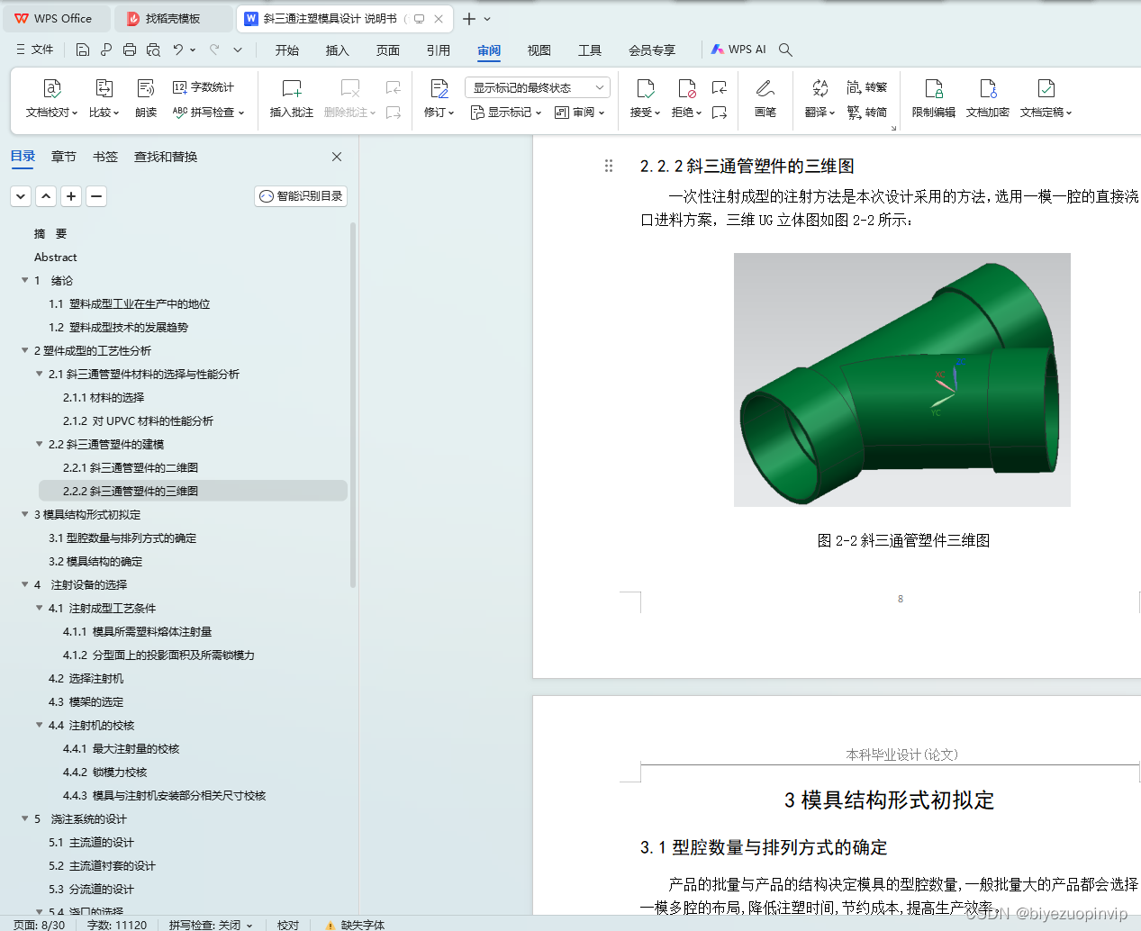
Task: Open the 显示标记的最终状态 dropdown
Action: click(538, 87)
